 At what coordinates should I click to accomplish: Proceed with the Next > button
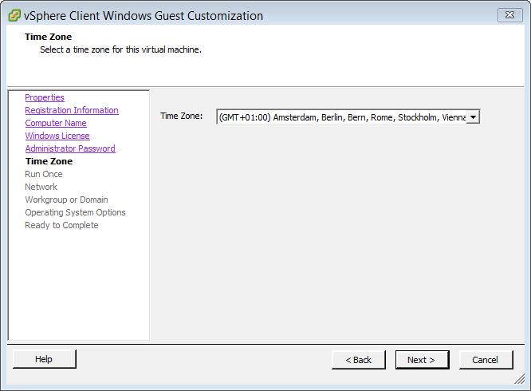pyautogui.click(x=422, y=360)
